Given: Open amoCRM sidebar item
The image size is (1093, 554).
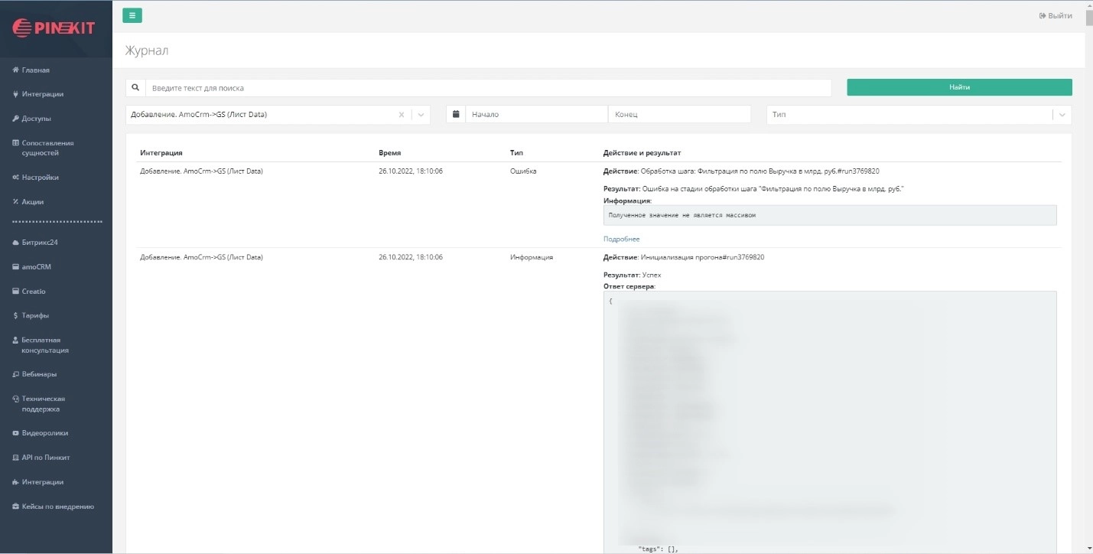Looking at the screenshot, I should (x=36, y=267).
